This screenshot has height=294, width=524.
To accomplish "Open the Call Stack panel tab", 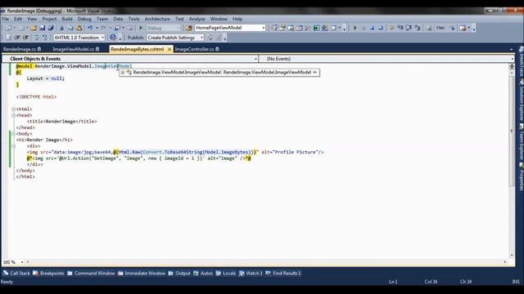I will pos(16,274).
